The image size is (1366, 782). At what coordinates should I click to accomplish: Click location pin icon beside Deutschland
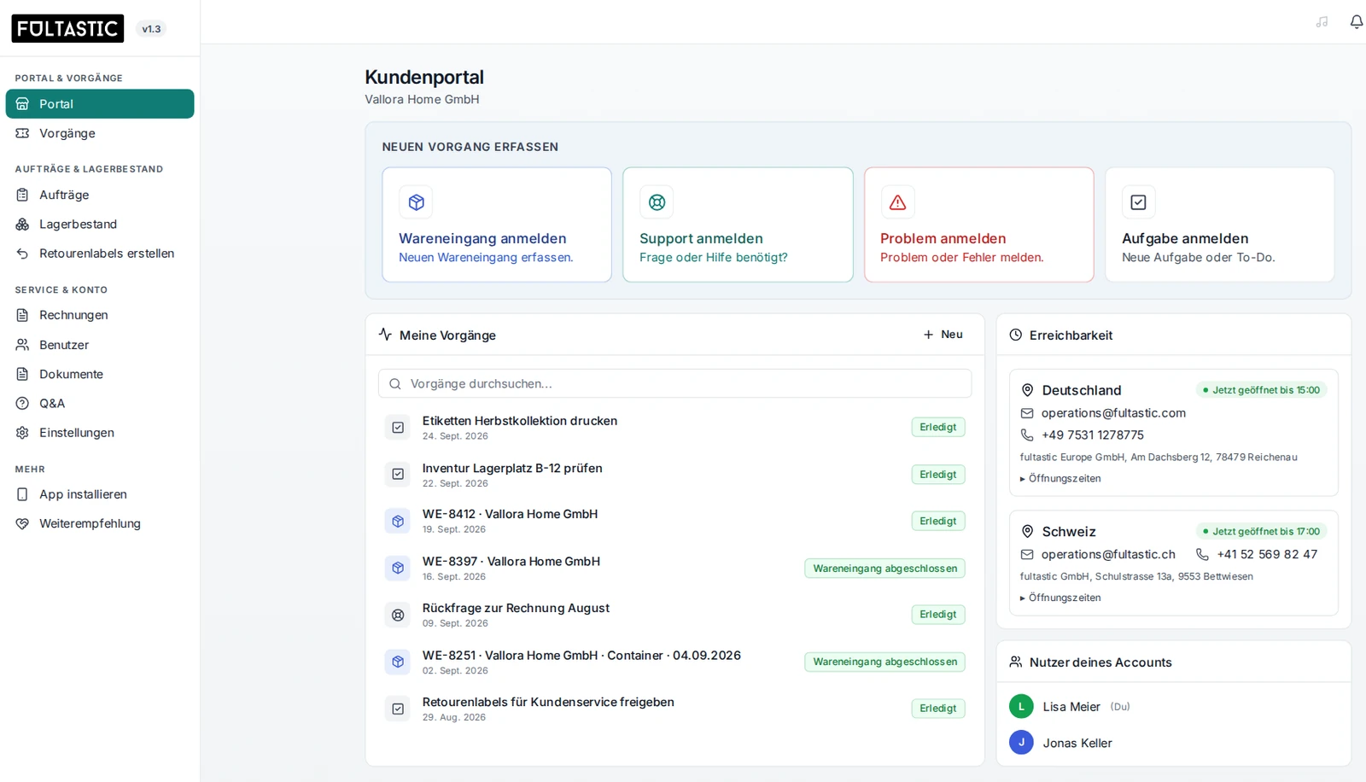[x=1027, y=390]
